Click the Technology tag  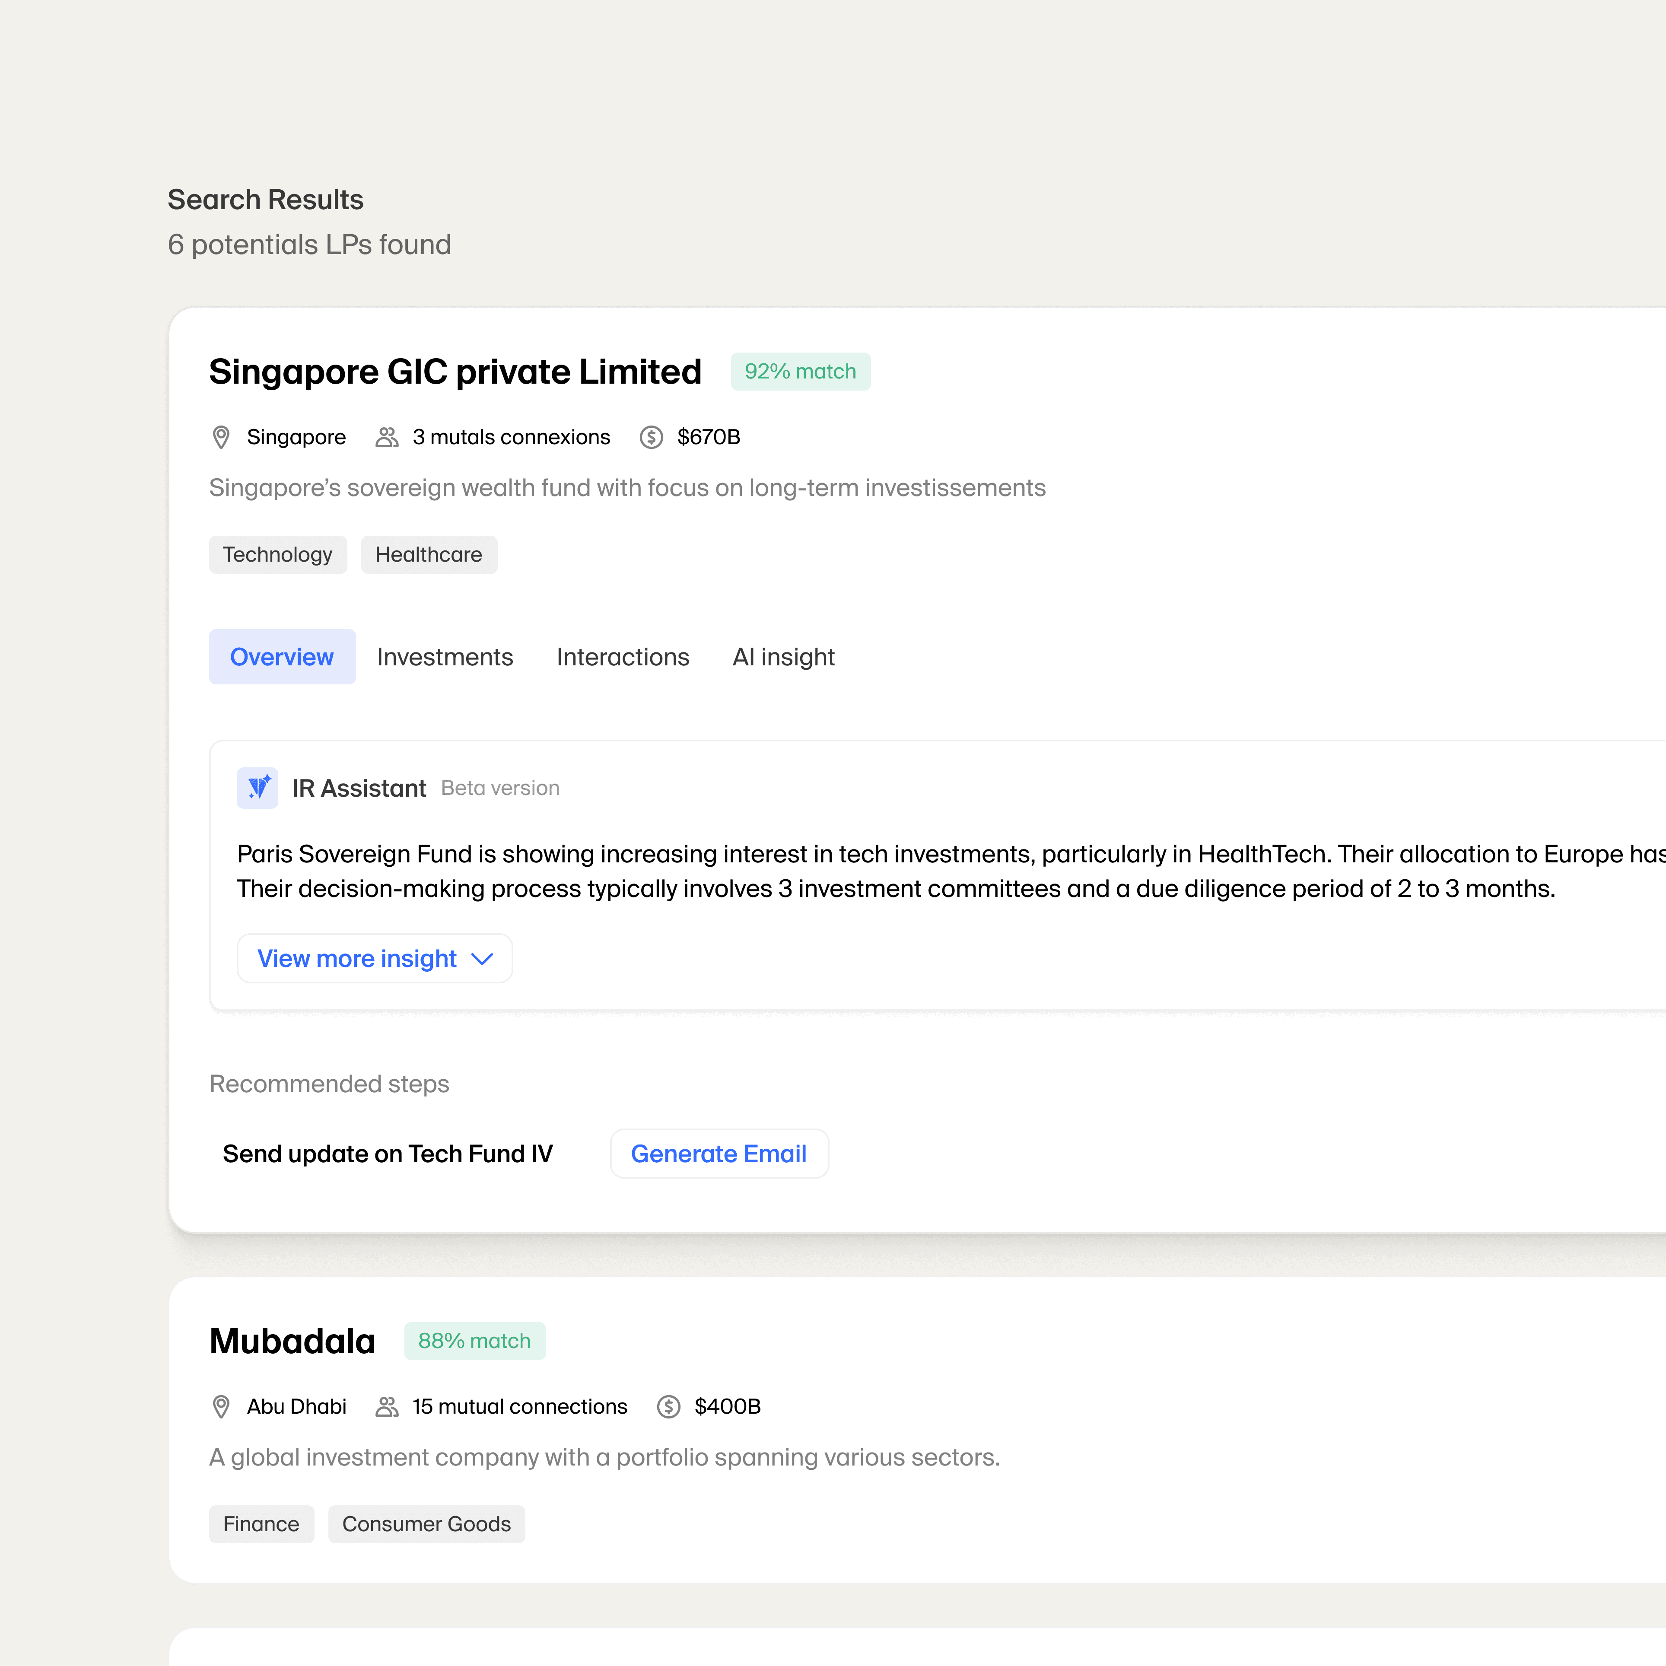click(278, 554)
